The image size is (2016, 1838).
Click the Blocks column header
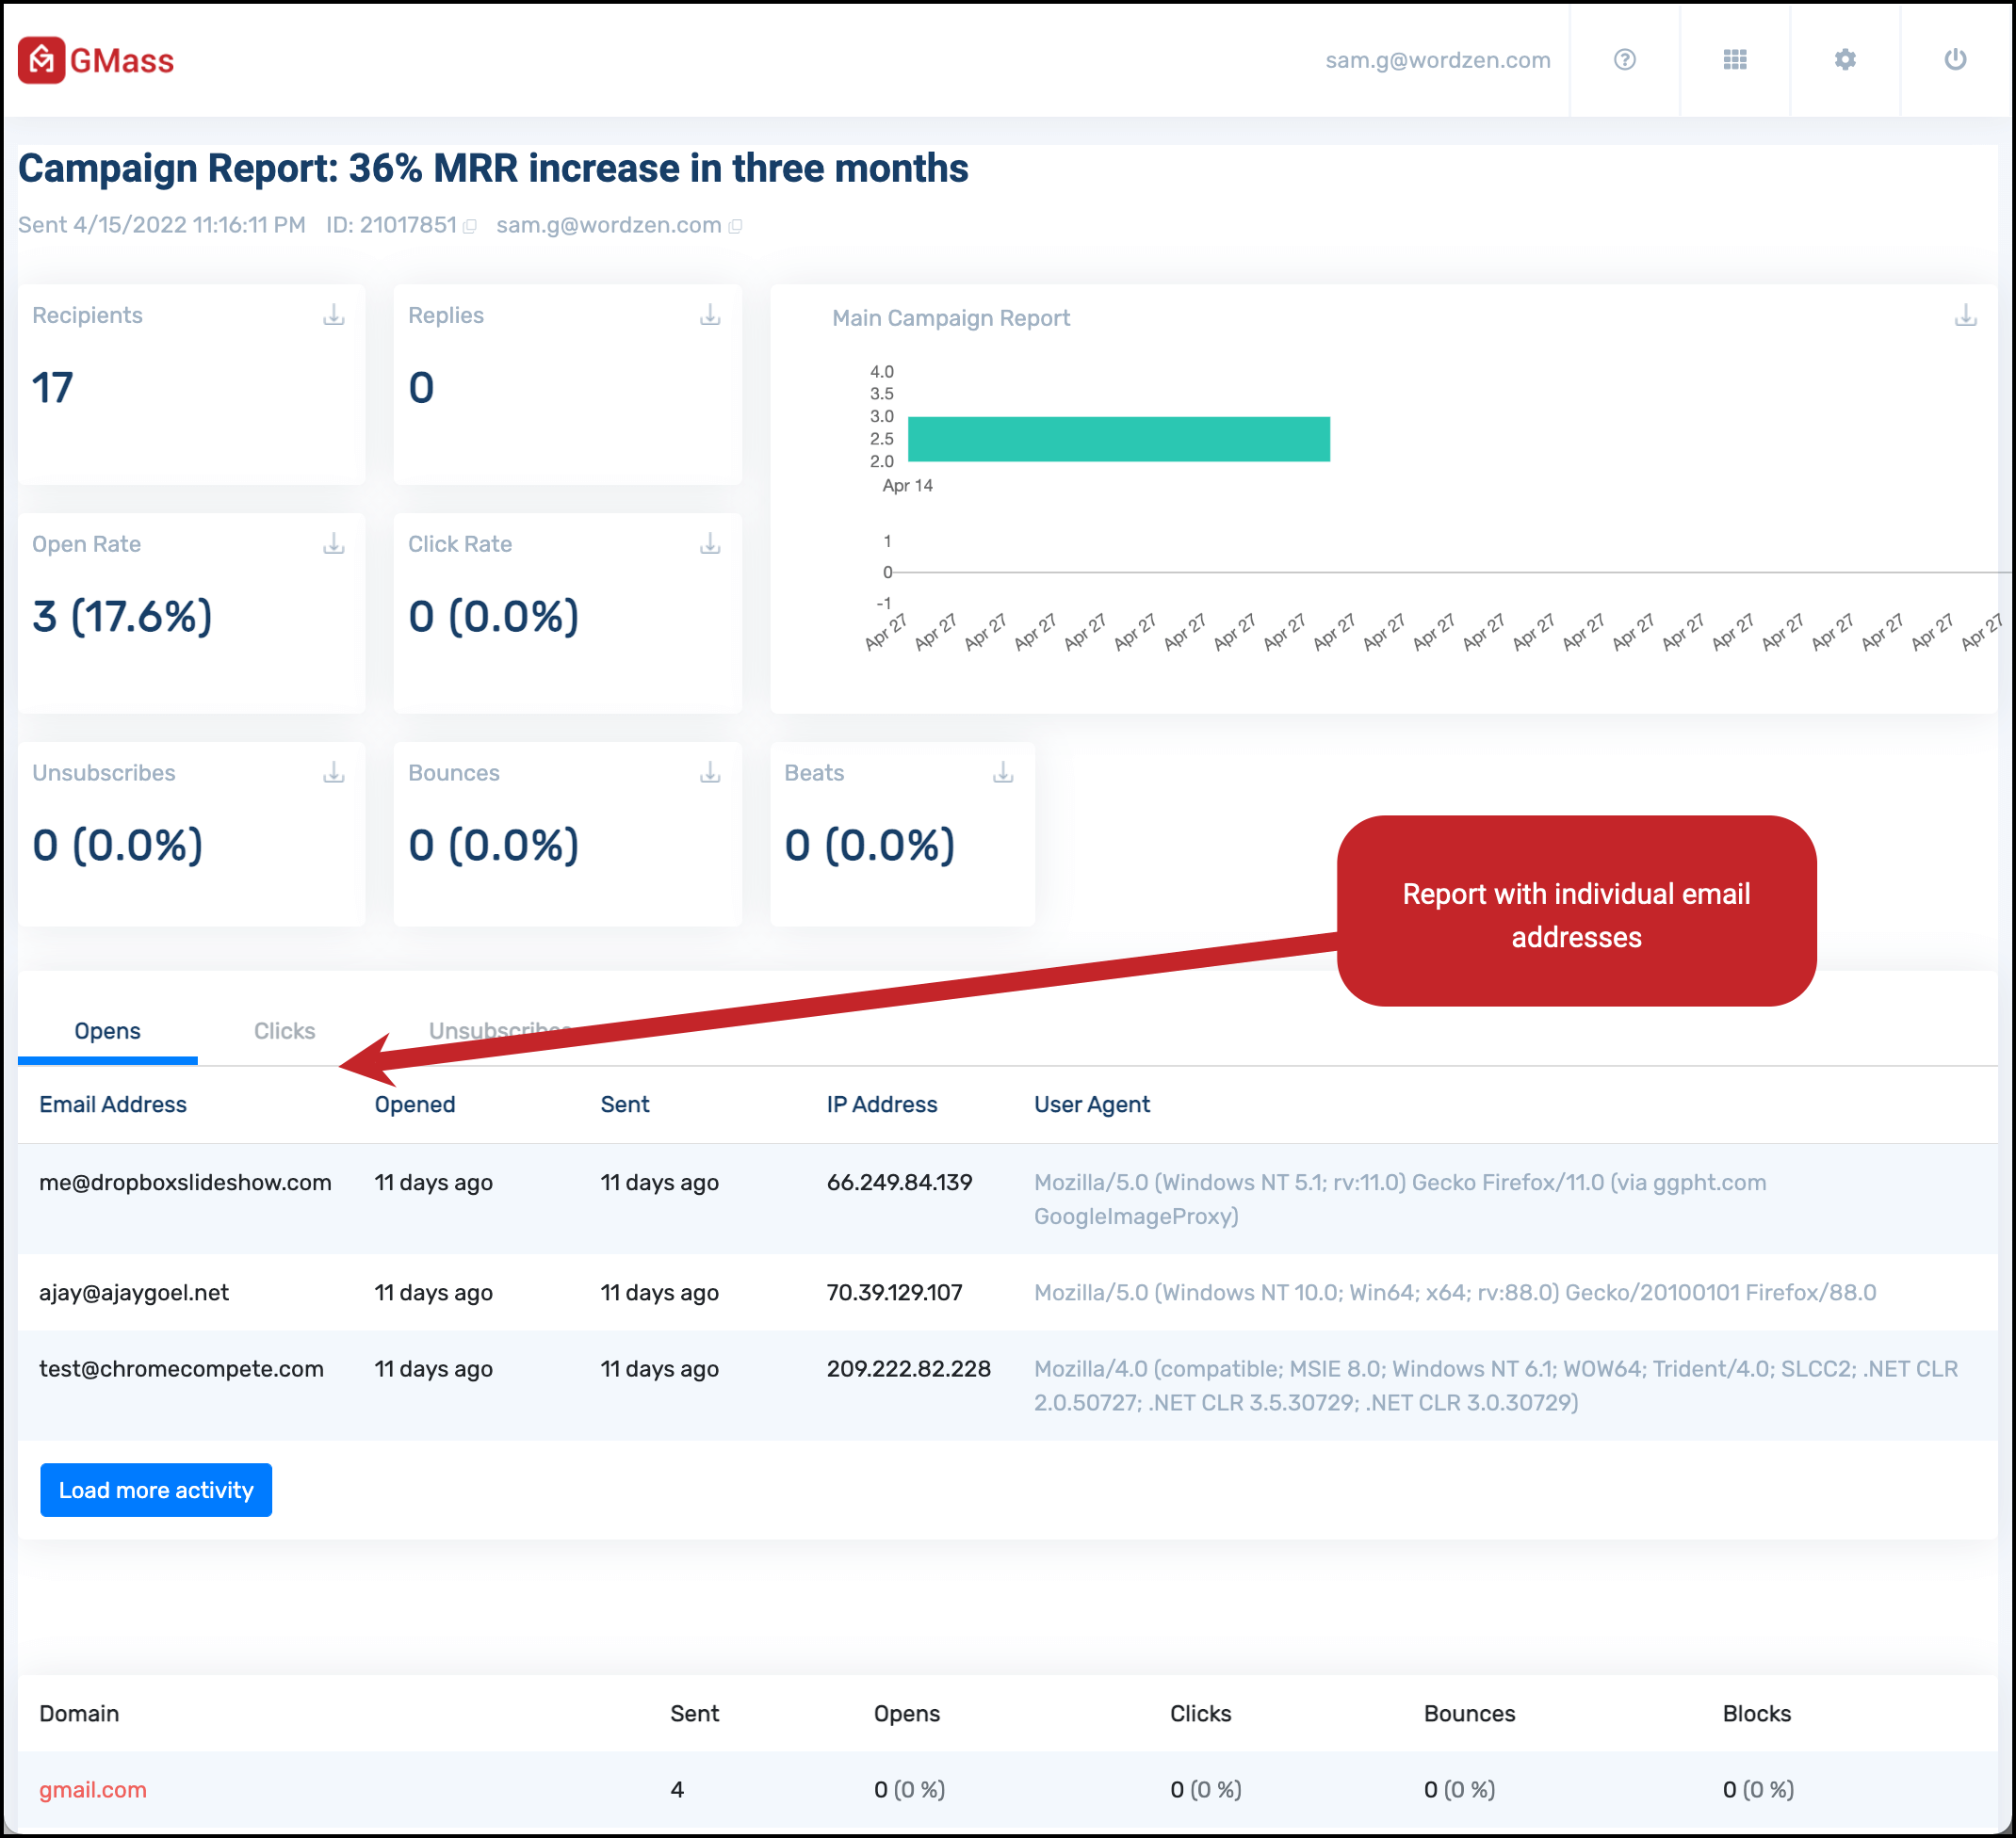click(1756, 1714)
